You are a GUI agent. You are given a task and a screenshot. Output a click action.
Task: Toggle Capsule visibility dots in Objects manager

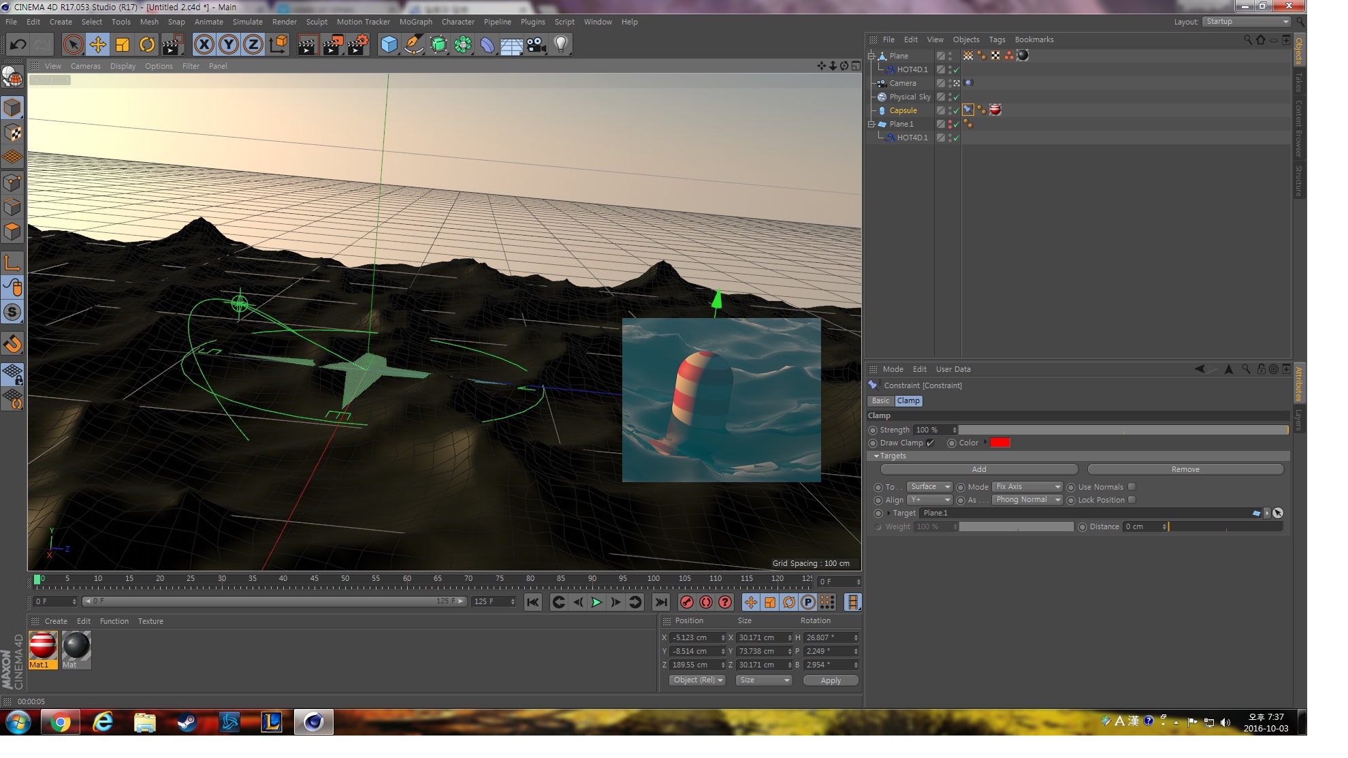(950, 110)
